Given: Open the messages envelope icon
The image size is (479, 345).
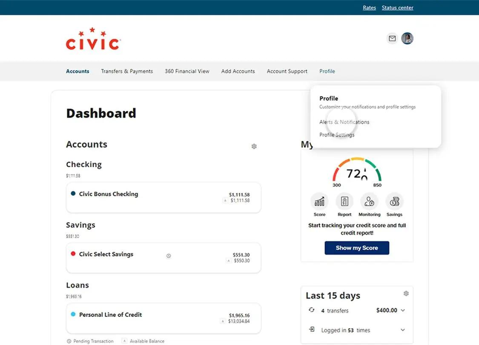Looking at the screenshot, I should click(392, 38).
